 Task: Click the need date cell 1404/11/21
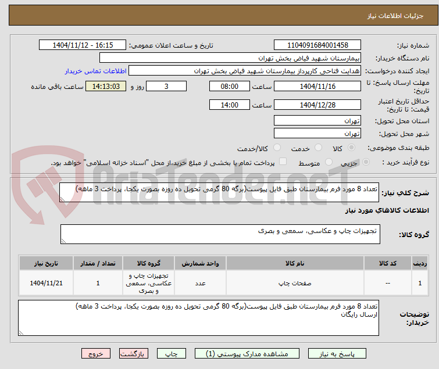46,283
